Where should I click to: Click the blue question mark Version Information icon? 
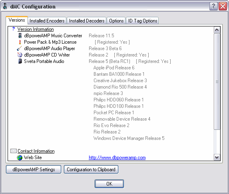14,29
